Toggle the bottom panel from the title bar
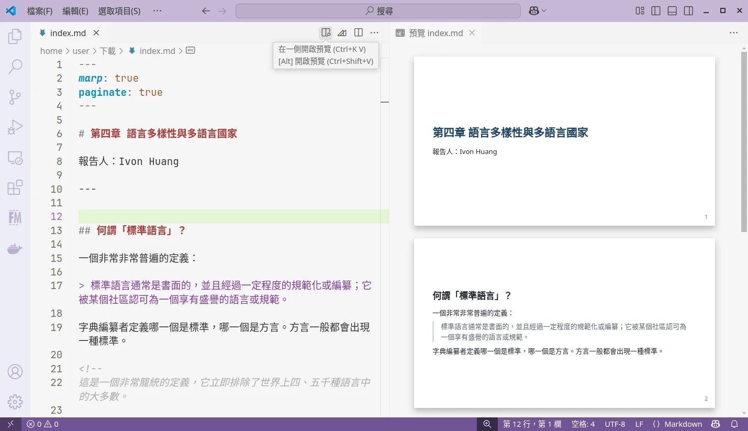 (672, 11)
